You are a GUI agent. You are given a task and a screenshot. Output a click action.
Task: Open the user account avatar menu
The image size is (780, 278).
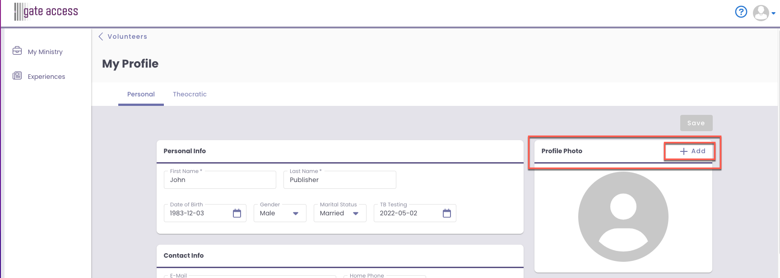(761, 13)
